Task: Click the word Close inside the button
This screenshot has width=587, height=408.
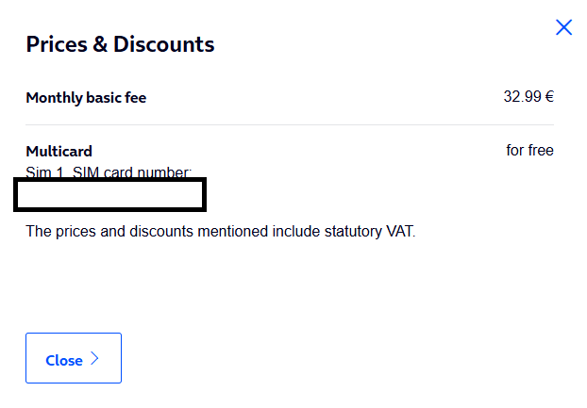Action: click(64, 361)
